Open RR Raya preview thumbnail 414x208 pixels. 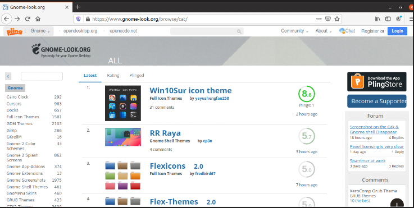(x=123, y=137)
